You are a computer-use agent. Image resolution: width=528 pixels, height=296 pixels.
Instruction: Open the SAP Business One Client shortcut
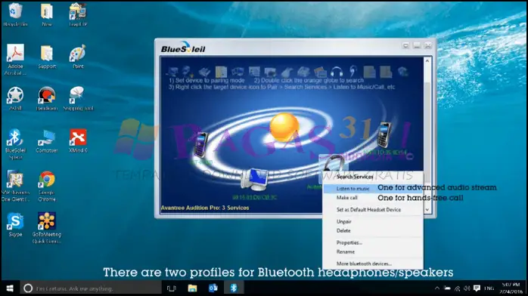[x=15, y=186]
